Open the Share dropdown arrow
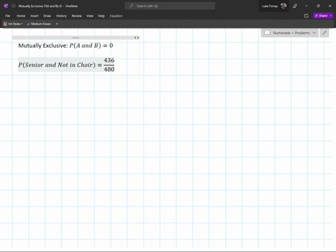336x252 pixels. pyautogui.click(x=331, y=15)
